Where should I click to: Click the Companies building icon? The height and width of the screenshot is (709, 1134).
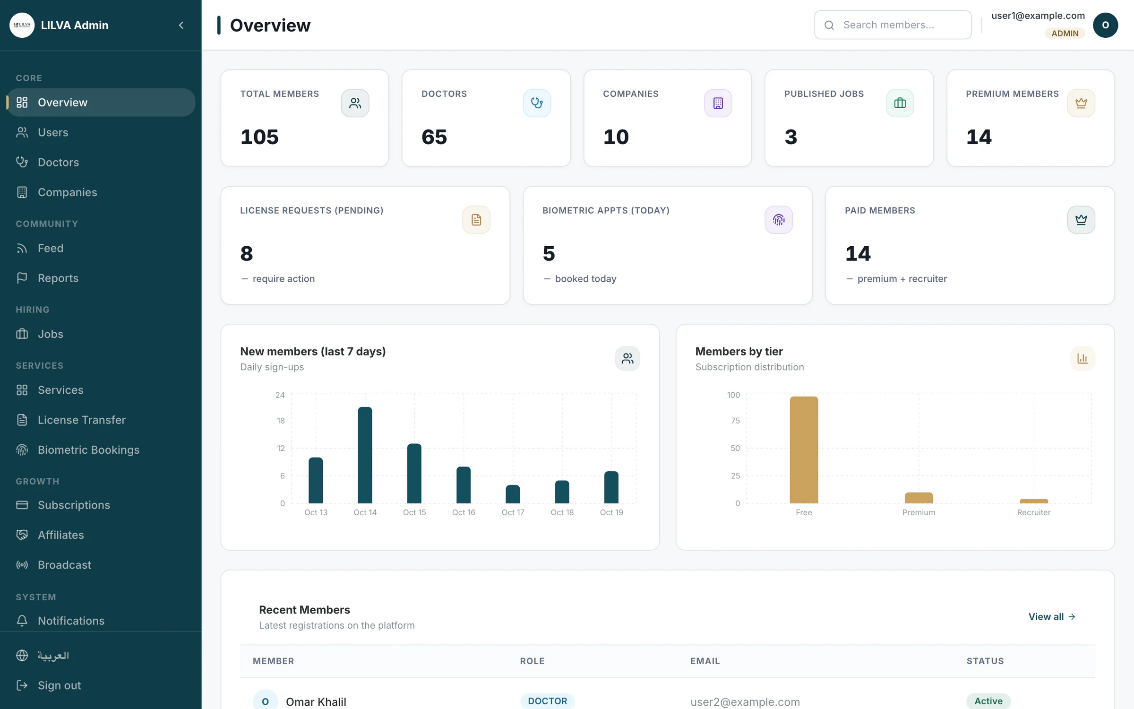click(718, 103)
